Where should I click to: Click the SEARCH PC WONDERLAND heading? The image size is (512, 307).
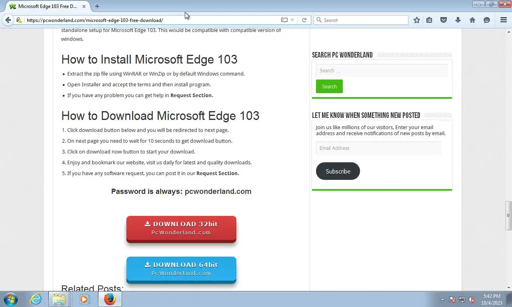(x=342, y=55)
